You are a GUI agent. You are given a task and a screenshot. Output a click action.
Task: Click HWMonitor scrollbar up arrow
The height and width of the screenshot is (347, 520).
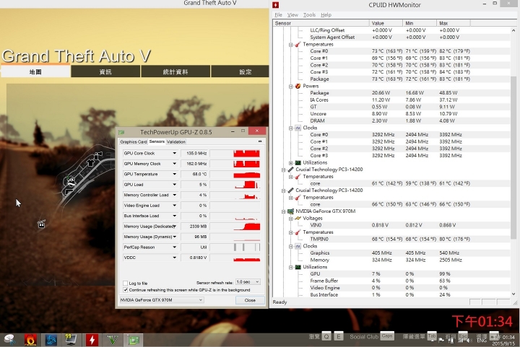pos(513,30)
